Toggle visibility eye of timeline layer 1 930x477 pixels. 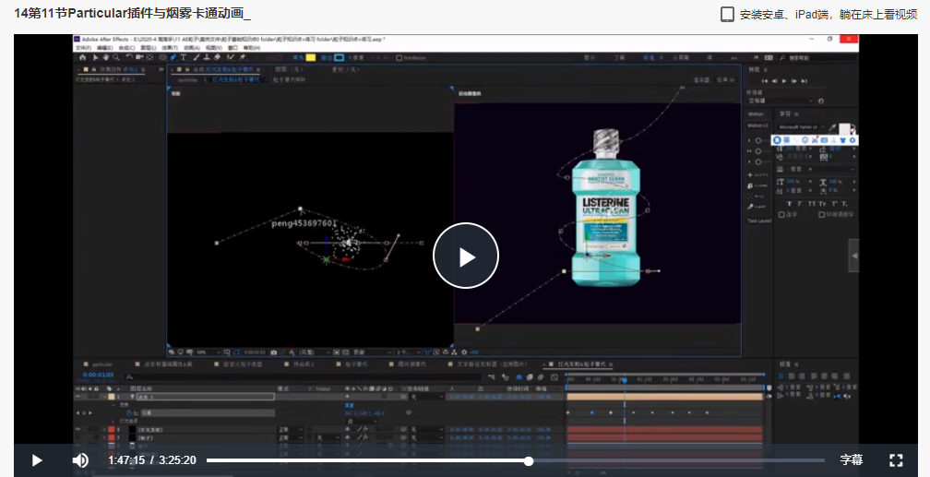point(77,397)
